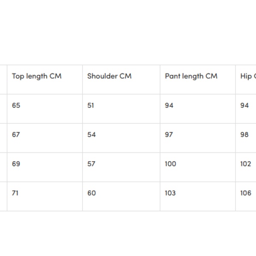Select hip value 106

246,193
